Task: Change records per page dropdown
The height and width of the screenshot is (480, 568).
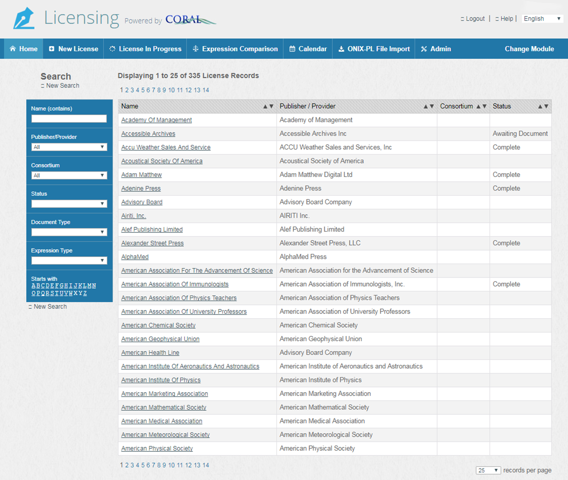Action: [x=488, y=470]
